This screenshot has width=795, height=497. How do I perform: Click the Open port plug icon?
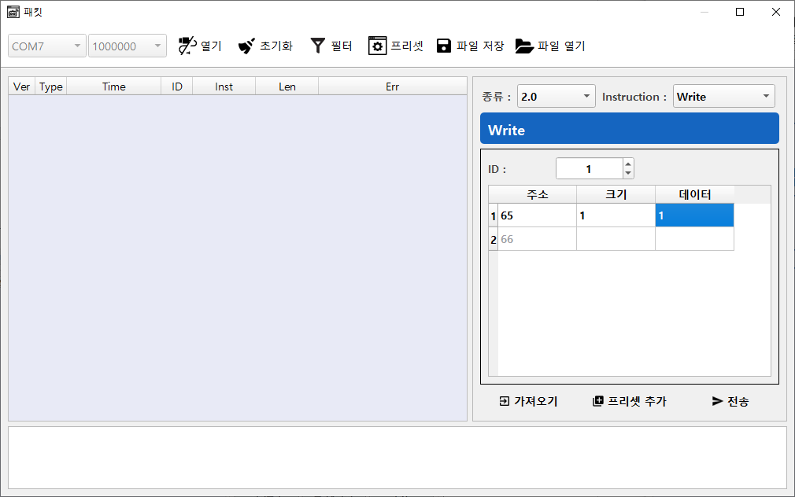click(187, 46)
